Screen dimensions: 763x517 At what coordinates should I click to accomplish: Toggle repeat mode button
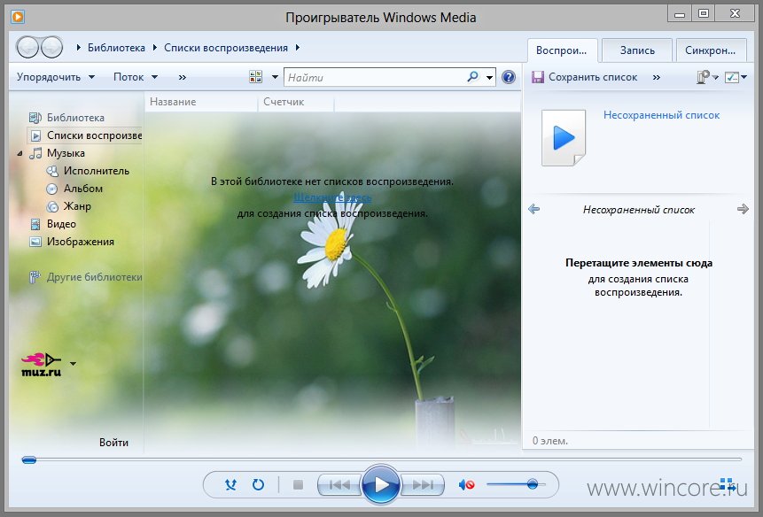click(258, 484)
